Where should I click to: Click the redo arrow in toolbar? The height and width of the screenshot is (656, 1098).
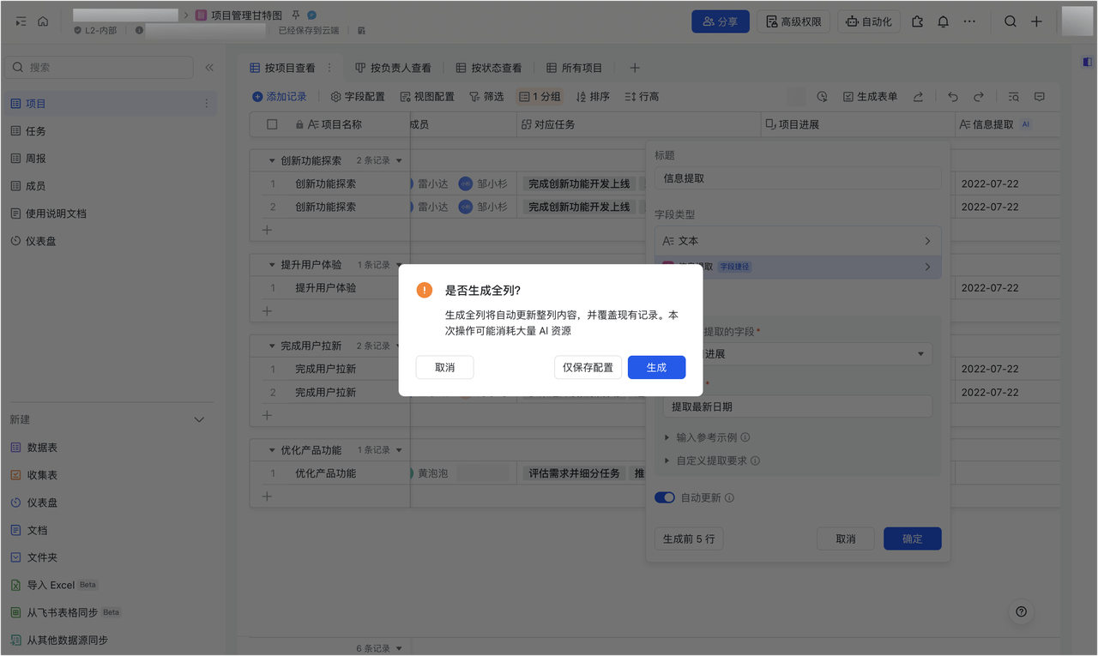(x=978, y=97)
